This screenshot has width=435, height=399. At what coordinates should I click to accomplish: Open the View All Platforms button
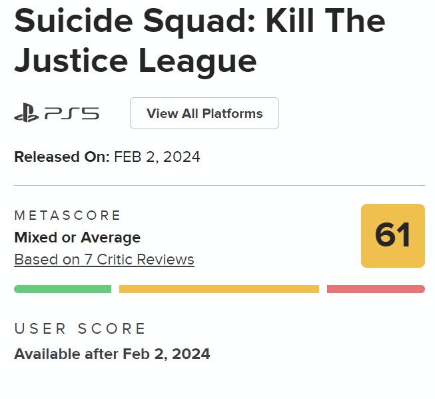coord(205,113)
